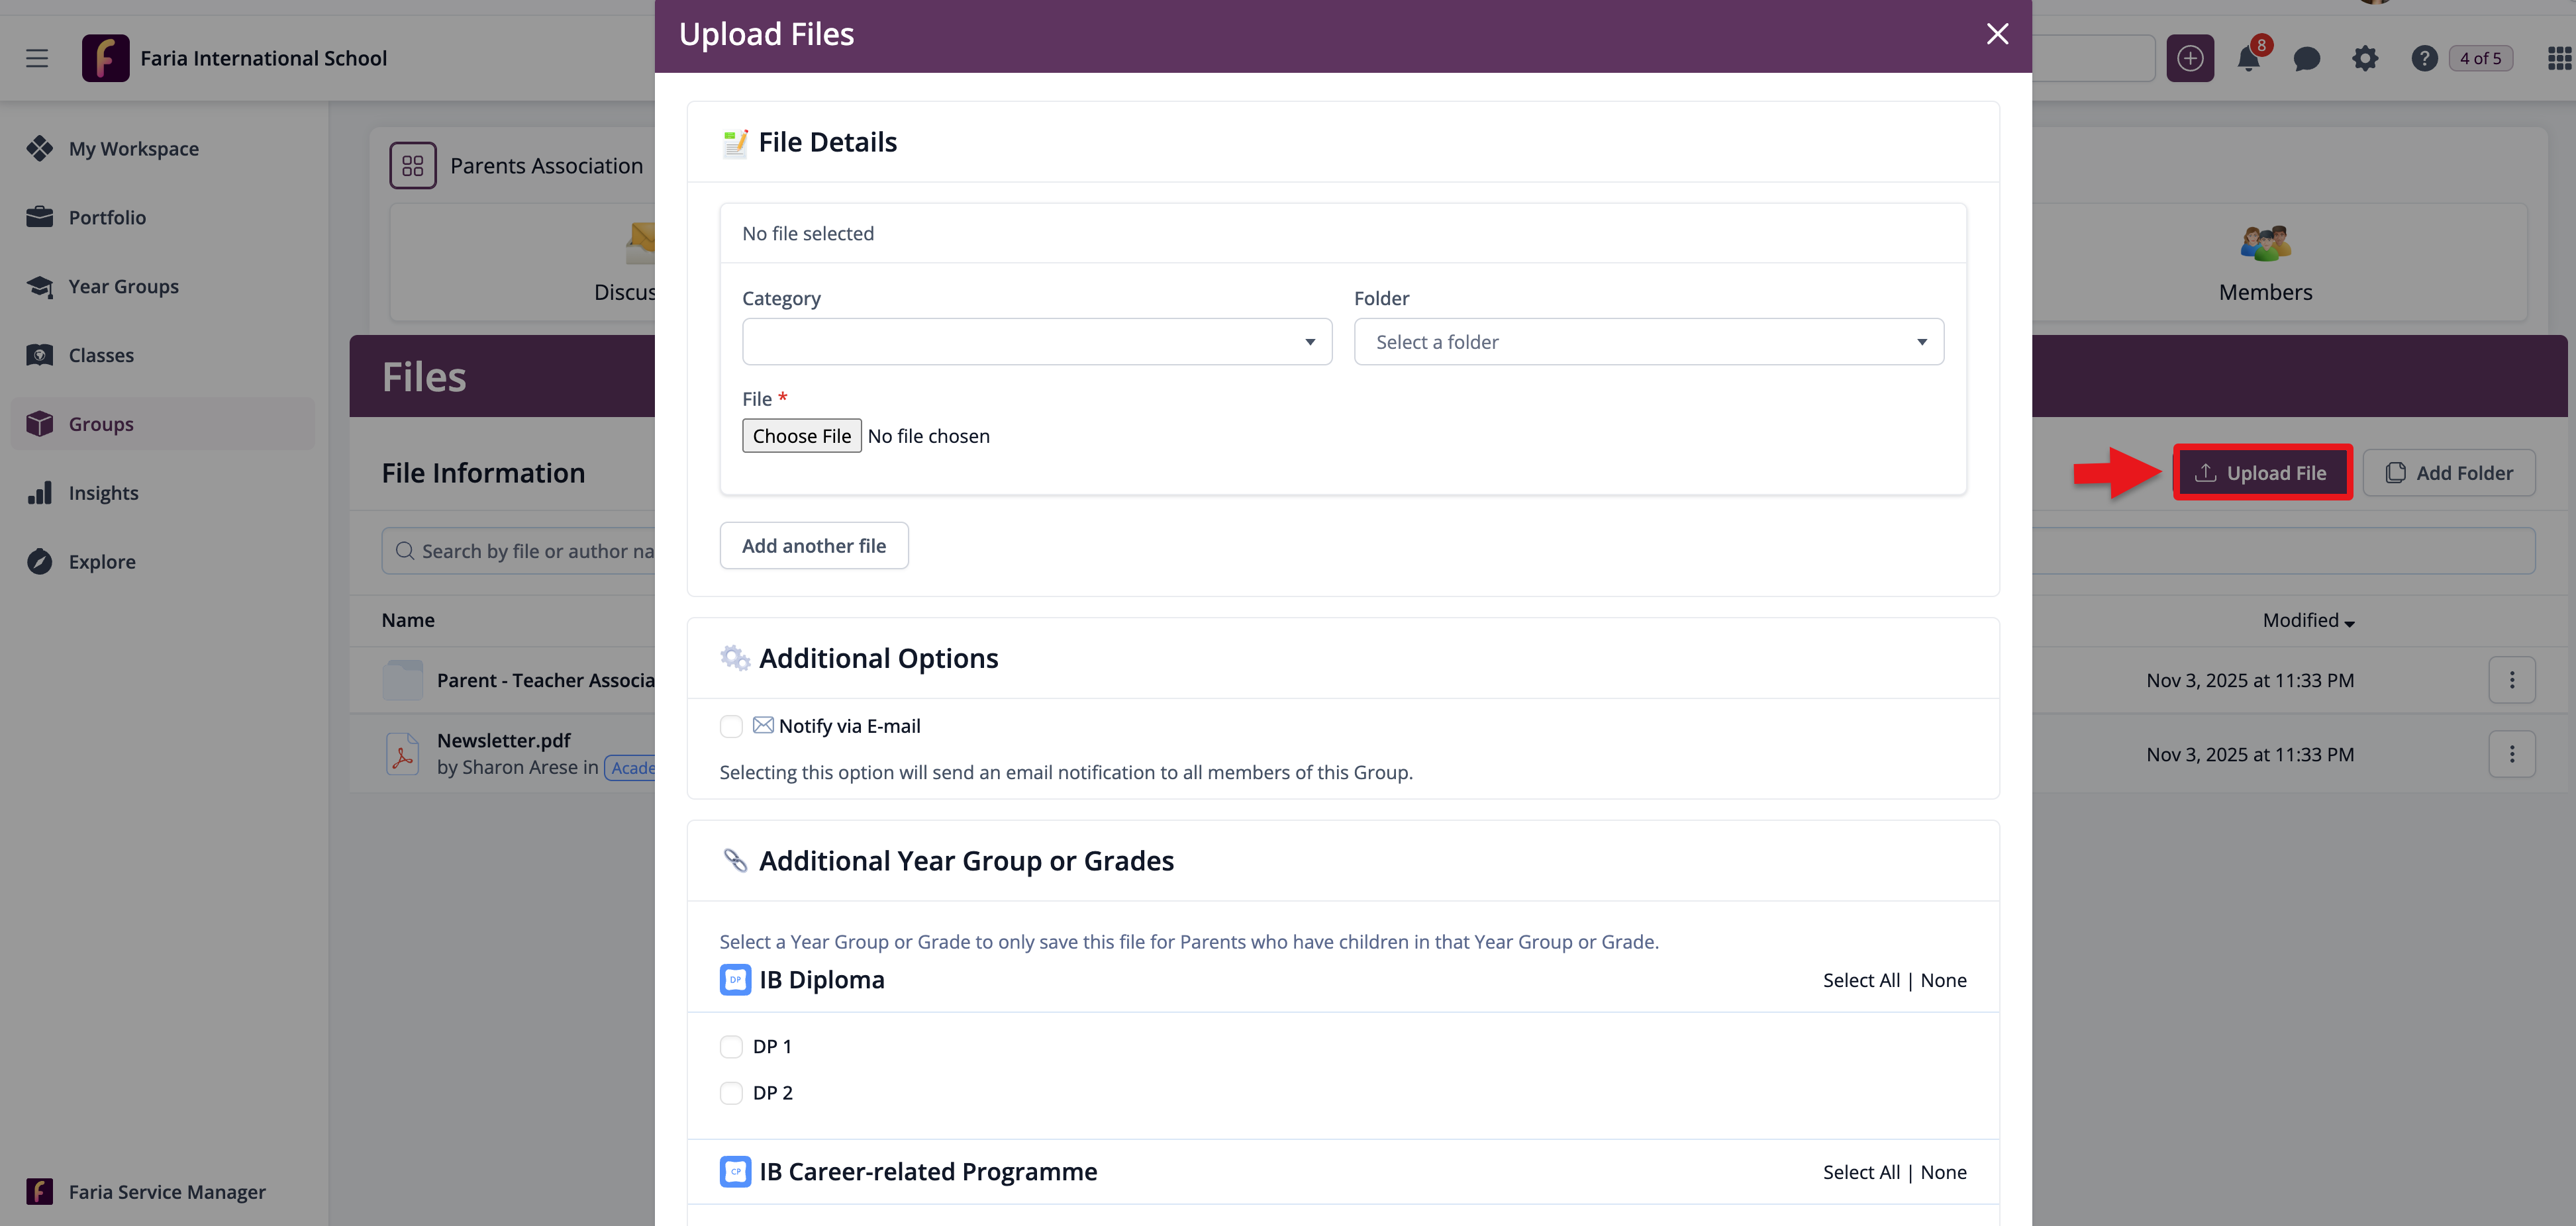Click Select All for IB Diploma

1860,980
